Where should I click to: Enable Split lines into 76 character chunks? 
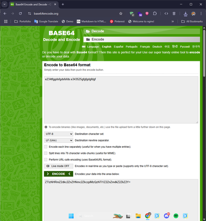pyautogui.click(x=46, y=153)
